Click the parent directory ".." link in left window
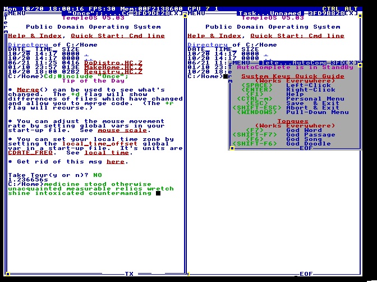The width and height of the screenshot is (377, 282). coord(89,59)
